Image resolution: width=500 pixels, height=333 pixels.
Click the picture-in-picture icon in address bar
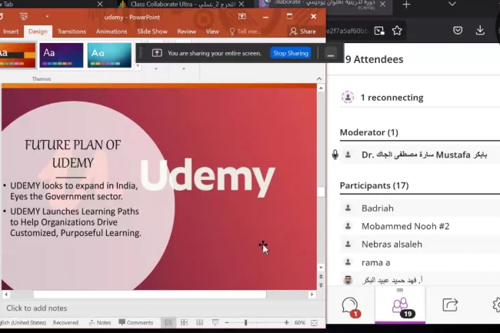(x=379, y=31)
